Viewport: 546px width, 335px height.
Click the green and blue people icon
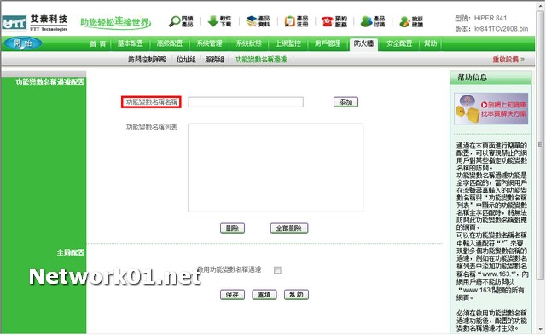[366, 21]
